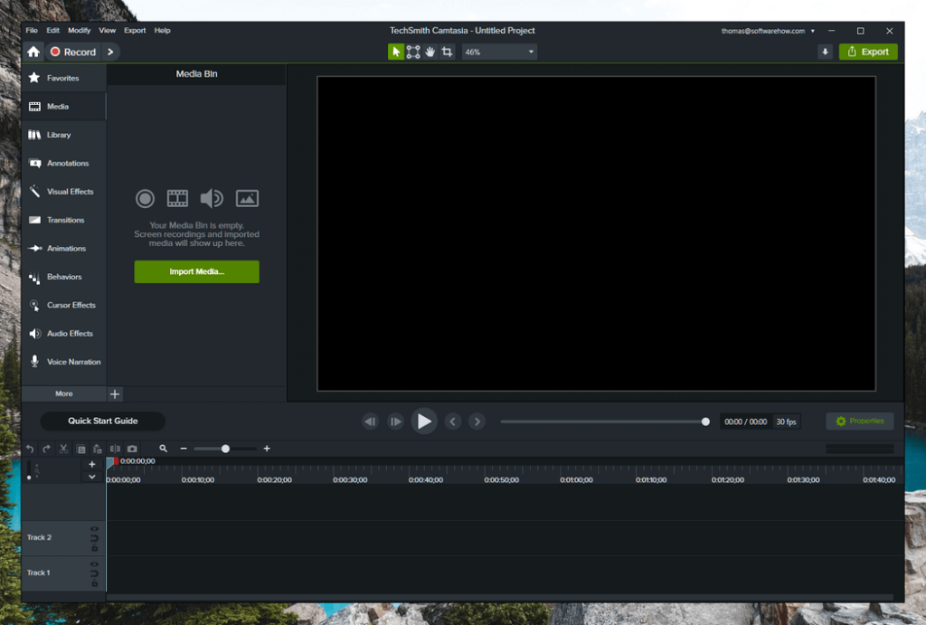The image size is (926, 625).
Task: Switch to the Media tab
Action: point(64,107)
